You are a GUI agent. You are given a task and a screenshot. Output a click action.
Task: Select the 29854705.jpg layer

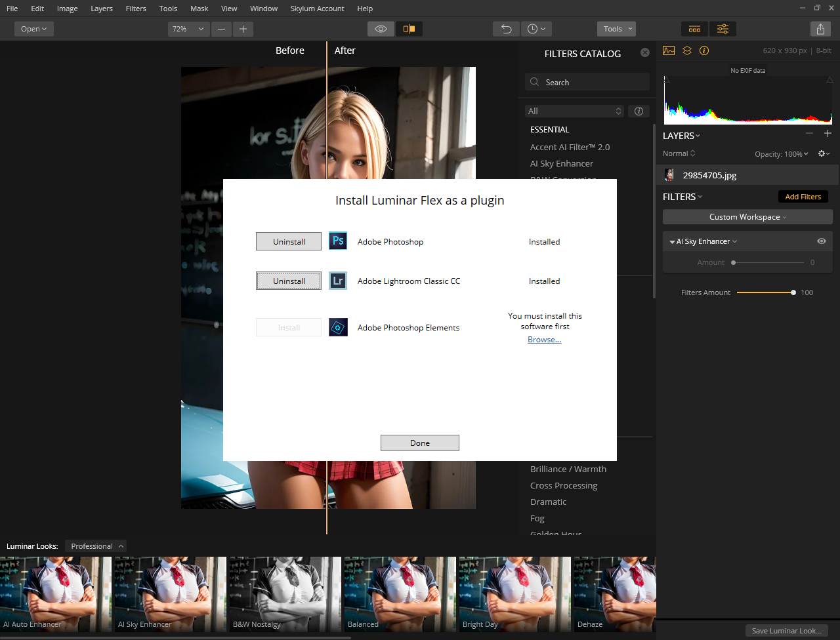coord(748,175)
